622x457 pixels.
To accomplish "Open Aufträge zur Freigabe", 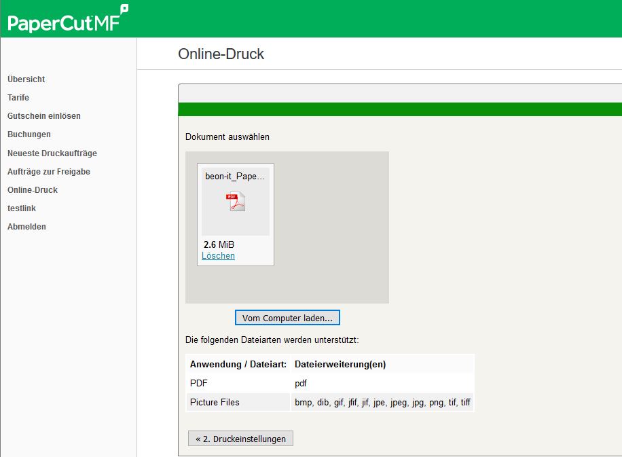I will point(49,172).
